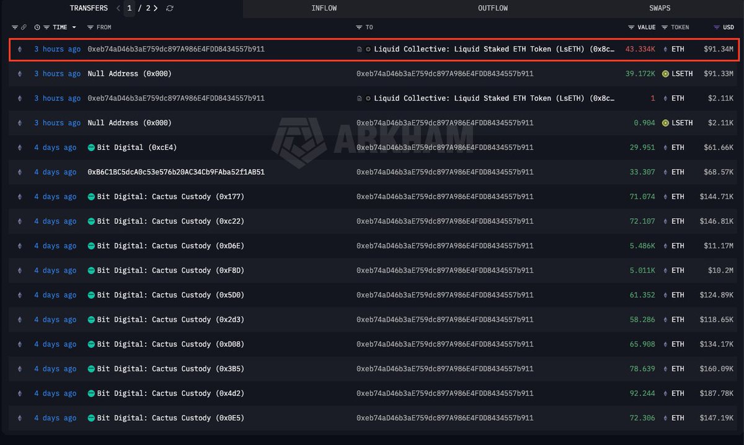This screenshot has width=744, height=445.
Task: Open To address in the $68.57K row
Action: point(445,172)
